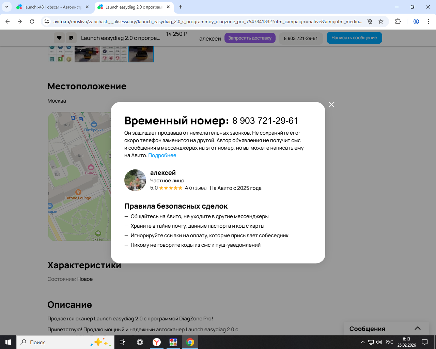Click the Запросить доставку button
The width and height of the screenshot is (436, 349).
(250, 38)
